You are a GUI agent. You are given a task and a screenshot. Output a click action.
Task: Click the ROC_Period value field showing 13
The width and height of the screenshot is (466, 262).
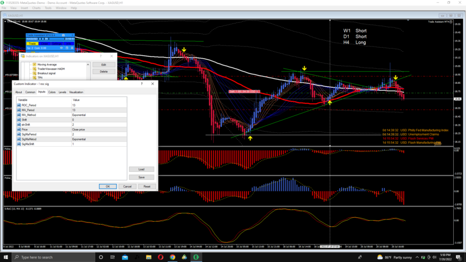[x=99, y=105]
